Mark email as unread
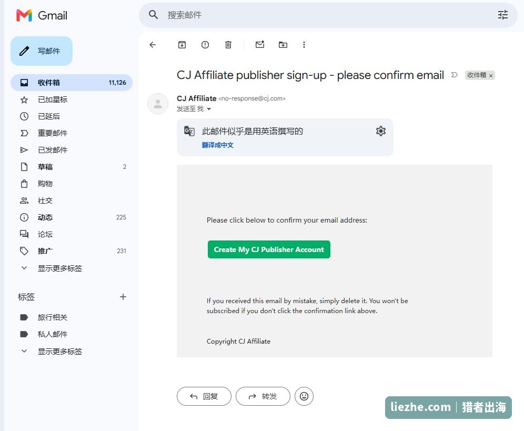This screenshot has width=524, height=431. click(x=260, y=45)
